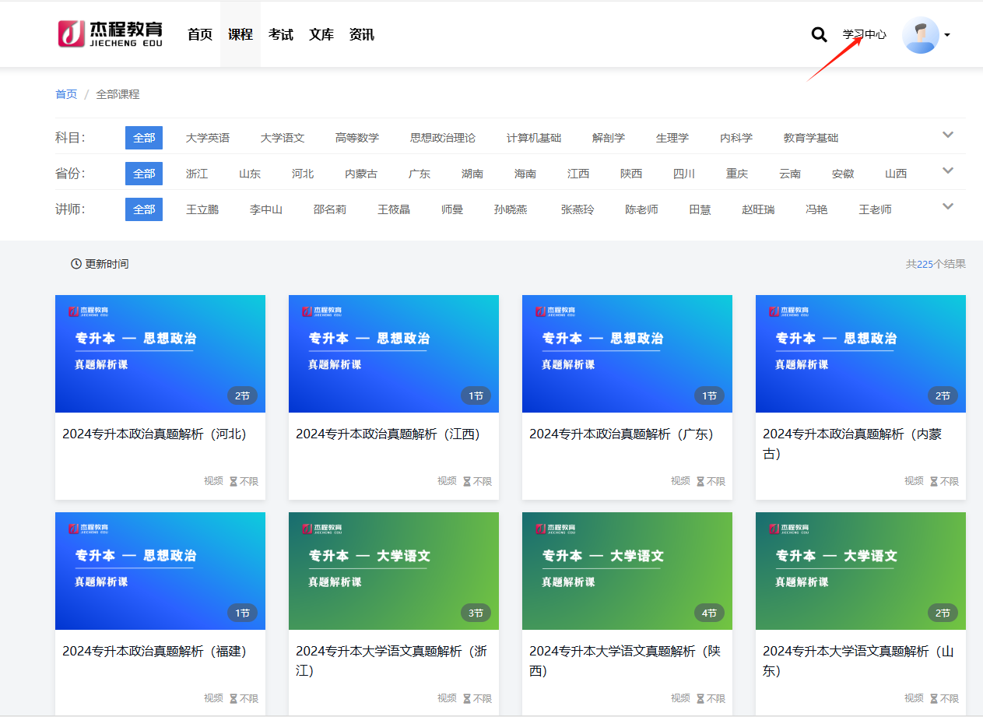Open the 文库 navigation tab
983x717 pixels.
point(321,34)
